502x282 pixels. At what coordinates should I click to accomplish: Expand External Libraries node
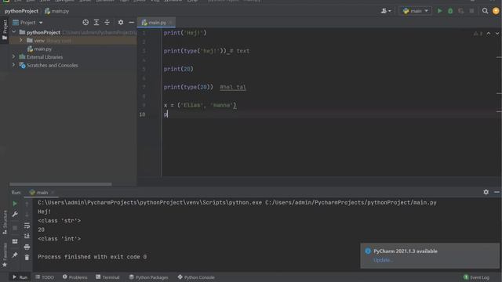[x=14, y=56]
